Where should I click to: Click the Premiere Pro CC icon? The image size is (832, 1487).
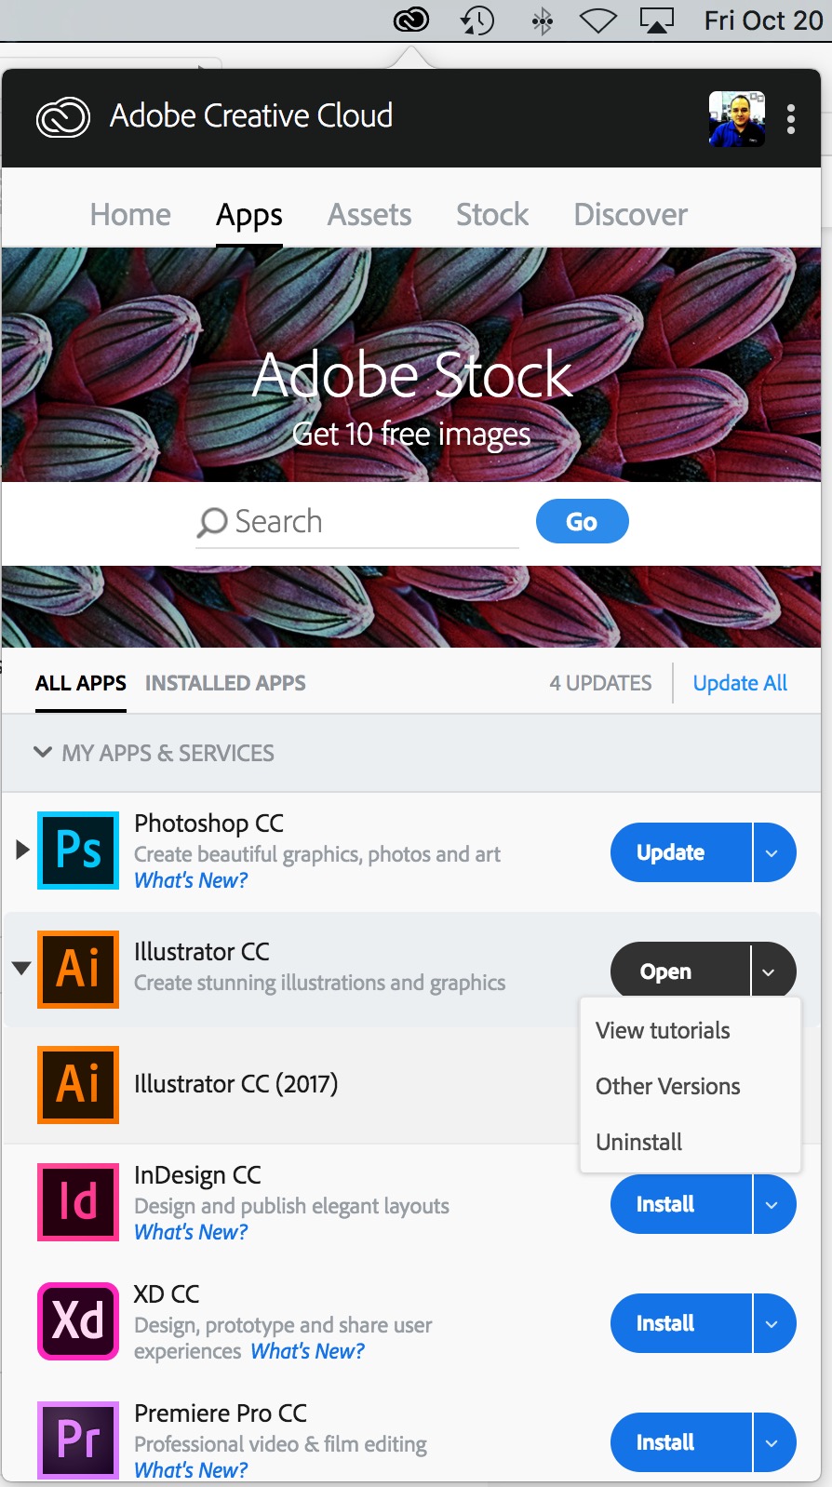coord(78,1440)
